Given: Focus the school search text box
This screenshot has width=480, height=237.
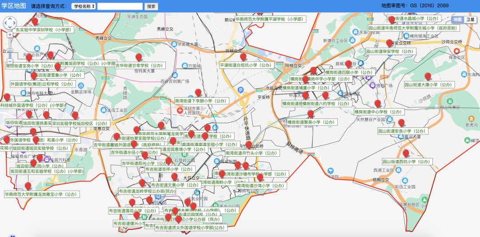Looking at the screenshot, I should 120,6.
